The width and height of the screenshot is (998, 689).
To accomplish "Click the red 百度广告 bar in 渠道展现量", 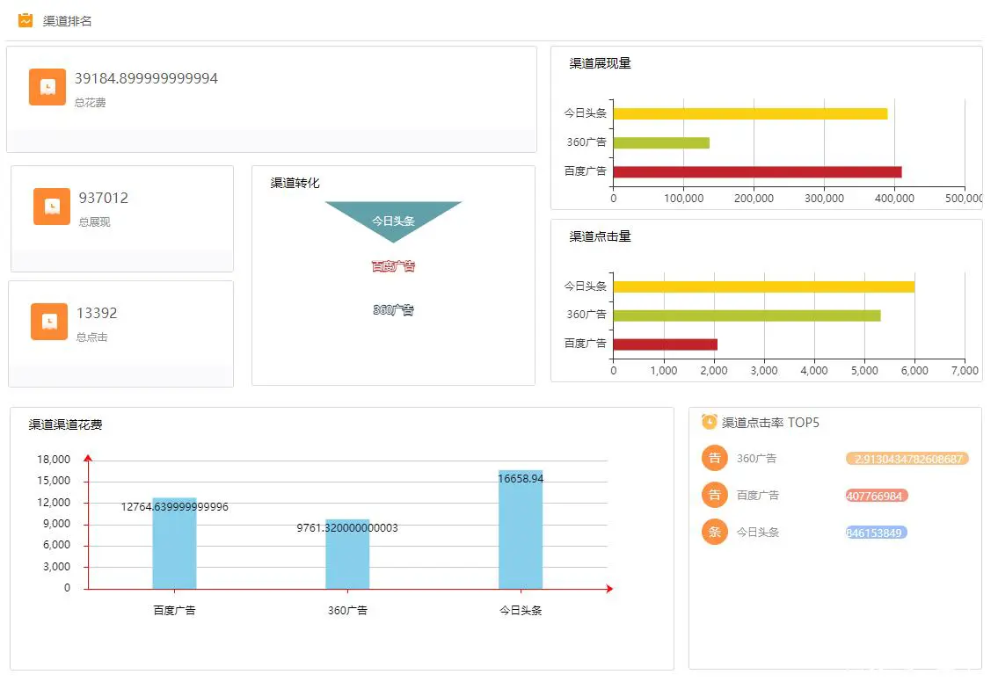I will point(756,171).
